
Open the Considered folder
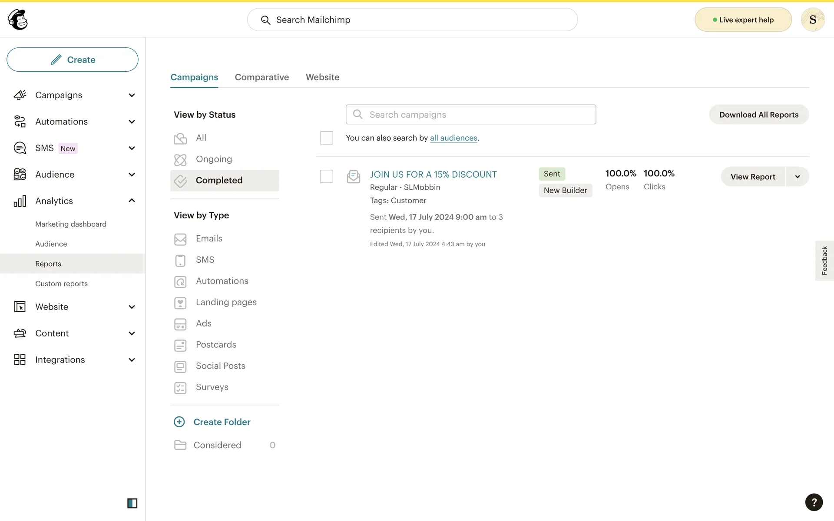[217, 445]
